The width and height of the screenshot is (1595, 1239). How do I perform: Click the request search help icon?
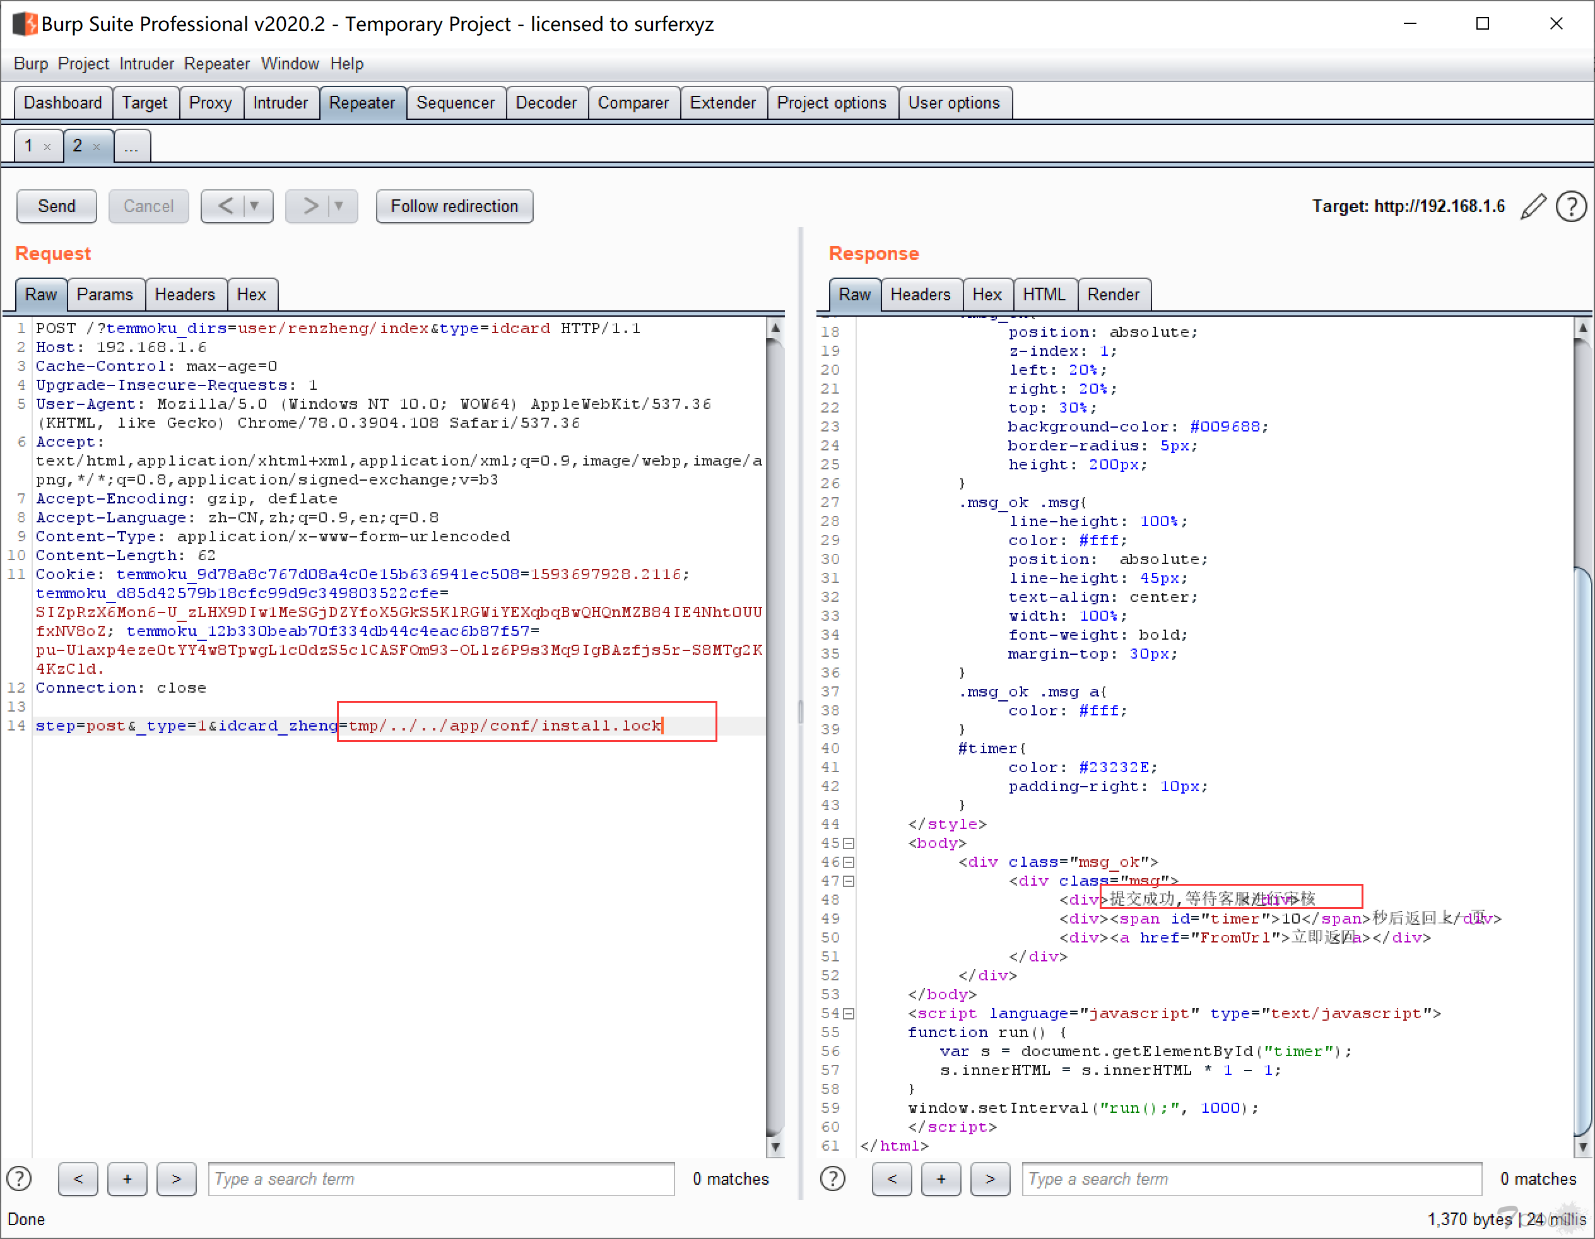19,1178
